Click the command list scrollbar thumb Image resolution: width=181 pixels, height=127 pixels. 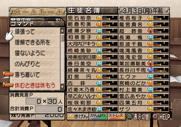point(63,38)
